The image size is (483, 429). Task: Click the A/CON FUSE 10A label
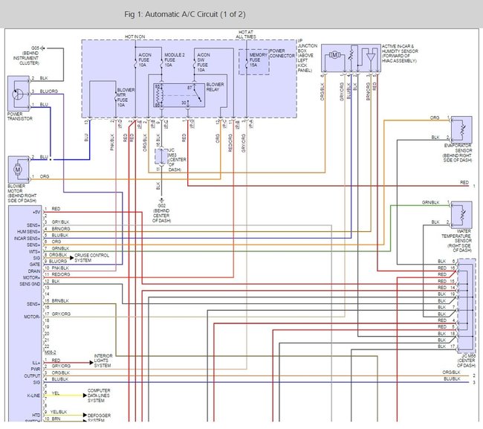[145, 59]
